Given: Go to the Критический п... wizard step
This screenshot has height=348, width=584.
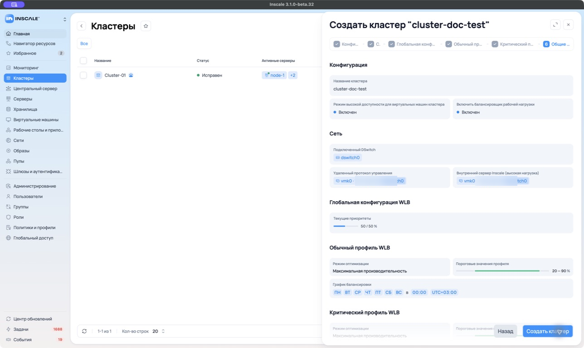Looking at the screenshot, I should pyautogui.click(x=513, y=44).
